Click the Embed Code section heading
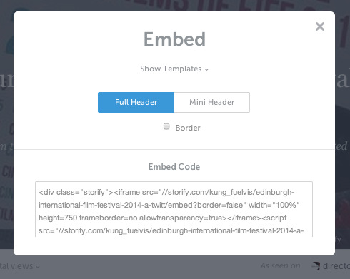This screenshot has height=279, width=350. 174,167
